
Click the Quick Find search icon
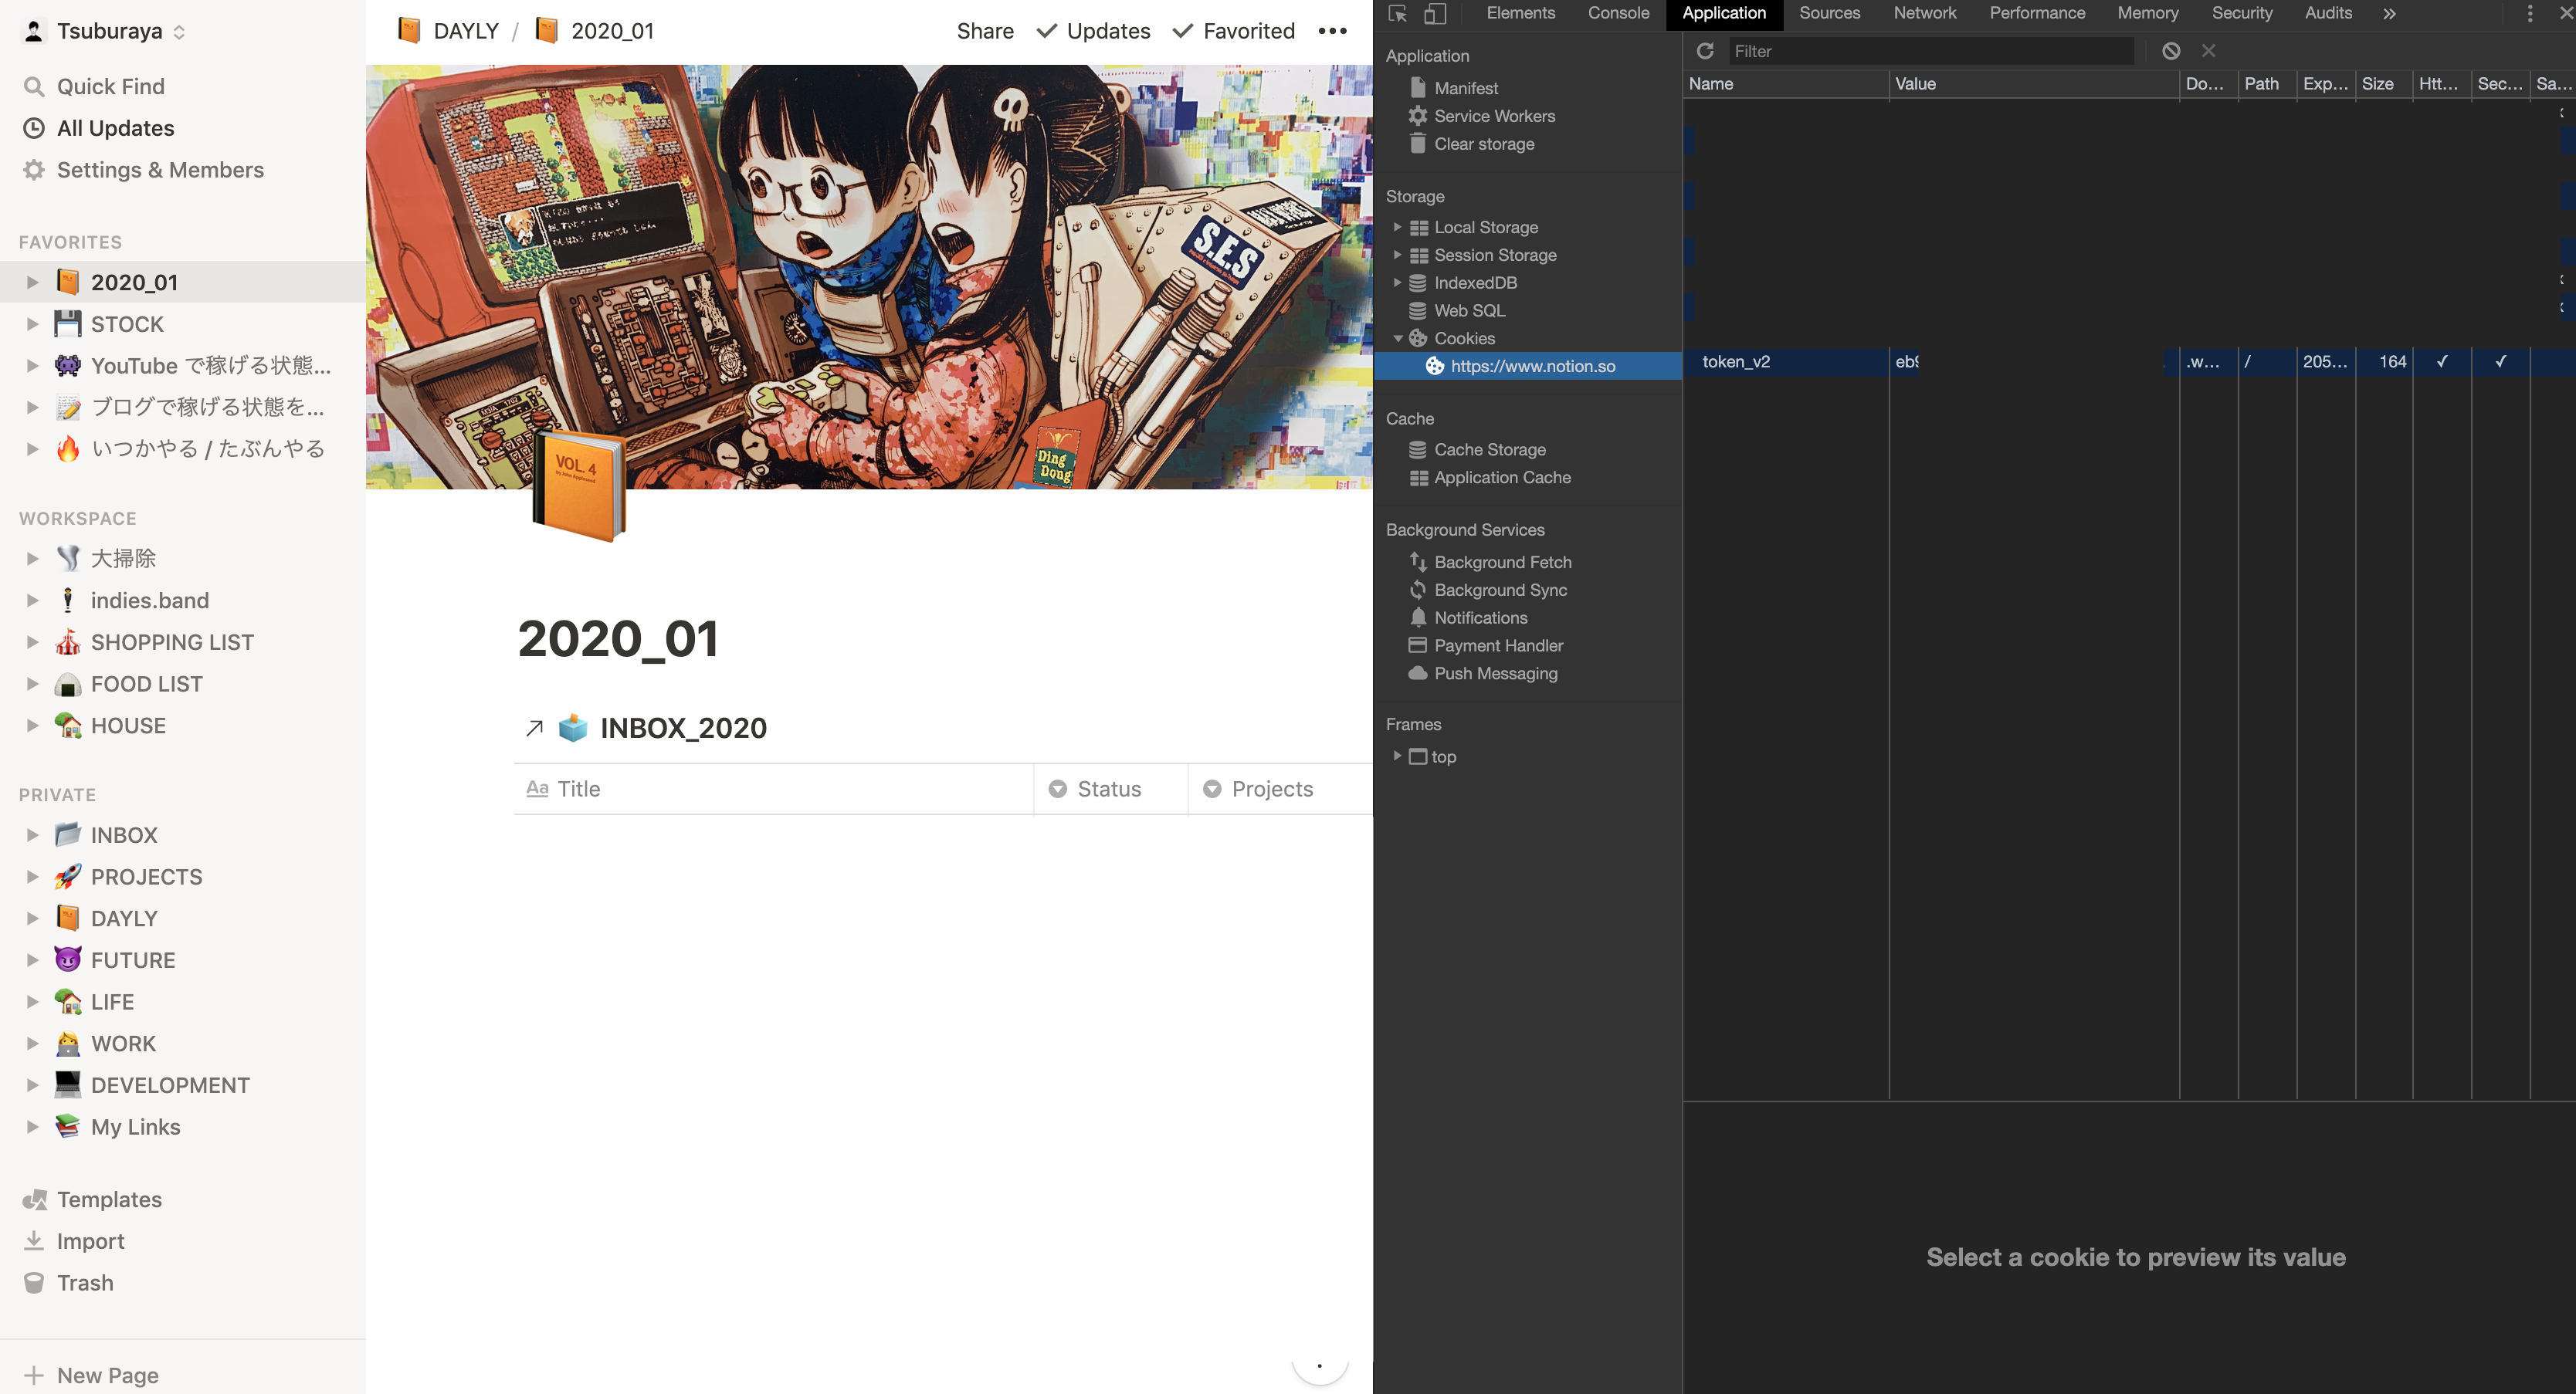(34, 87)
